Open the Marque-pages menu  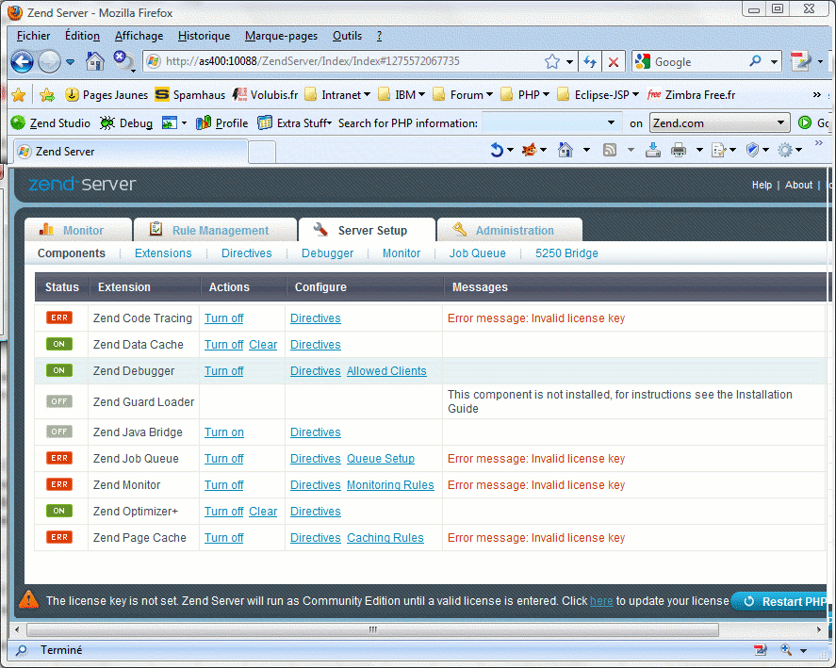(x=281, y=36)
